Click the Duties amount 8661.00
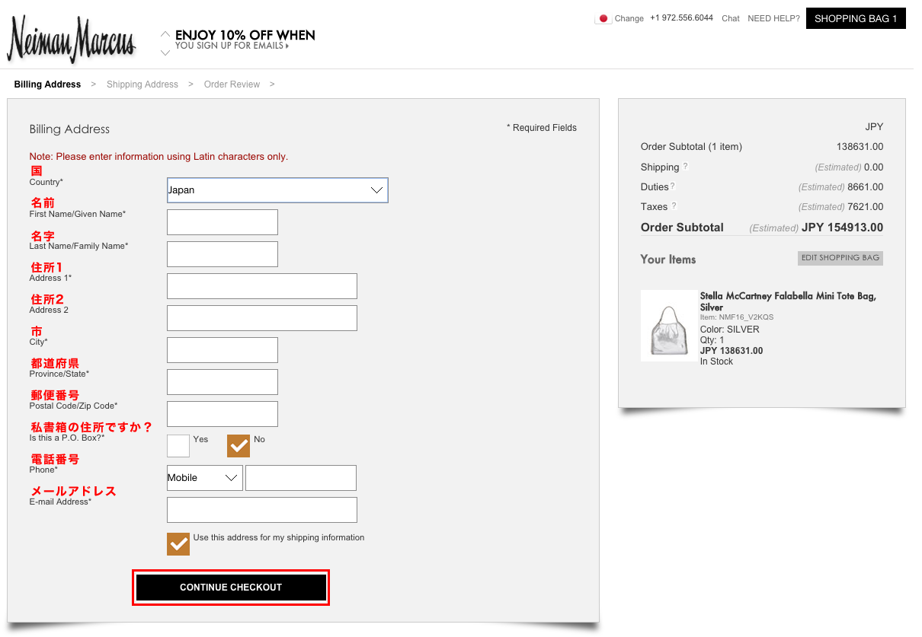Screen dimensions: 922x637 click(866, 187)
